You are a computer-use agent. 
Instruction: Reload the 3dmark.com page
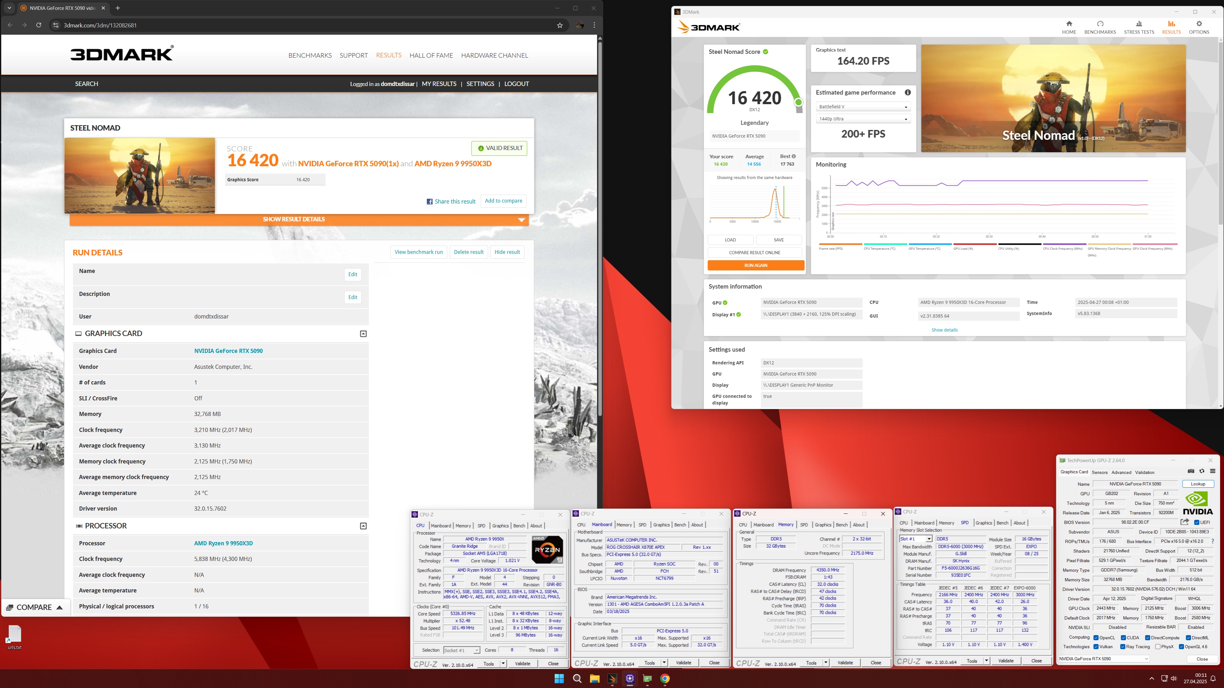39,25
